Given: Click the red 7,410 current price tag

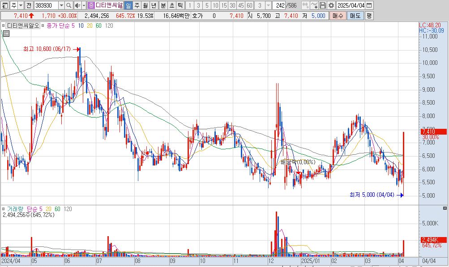Looking at the screenshot, I should (434, 131).
